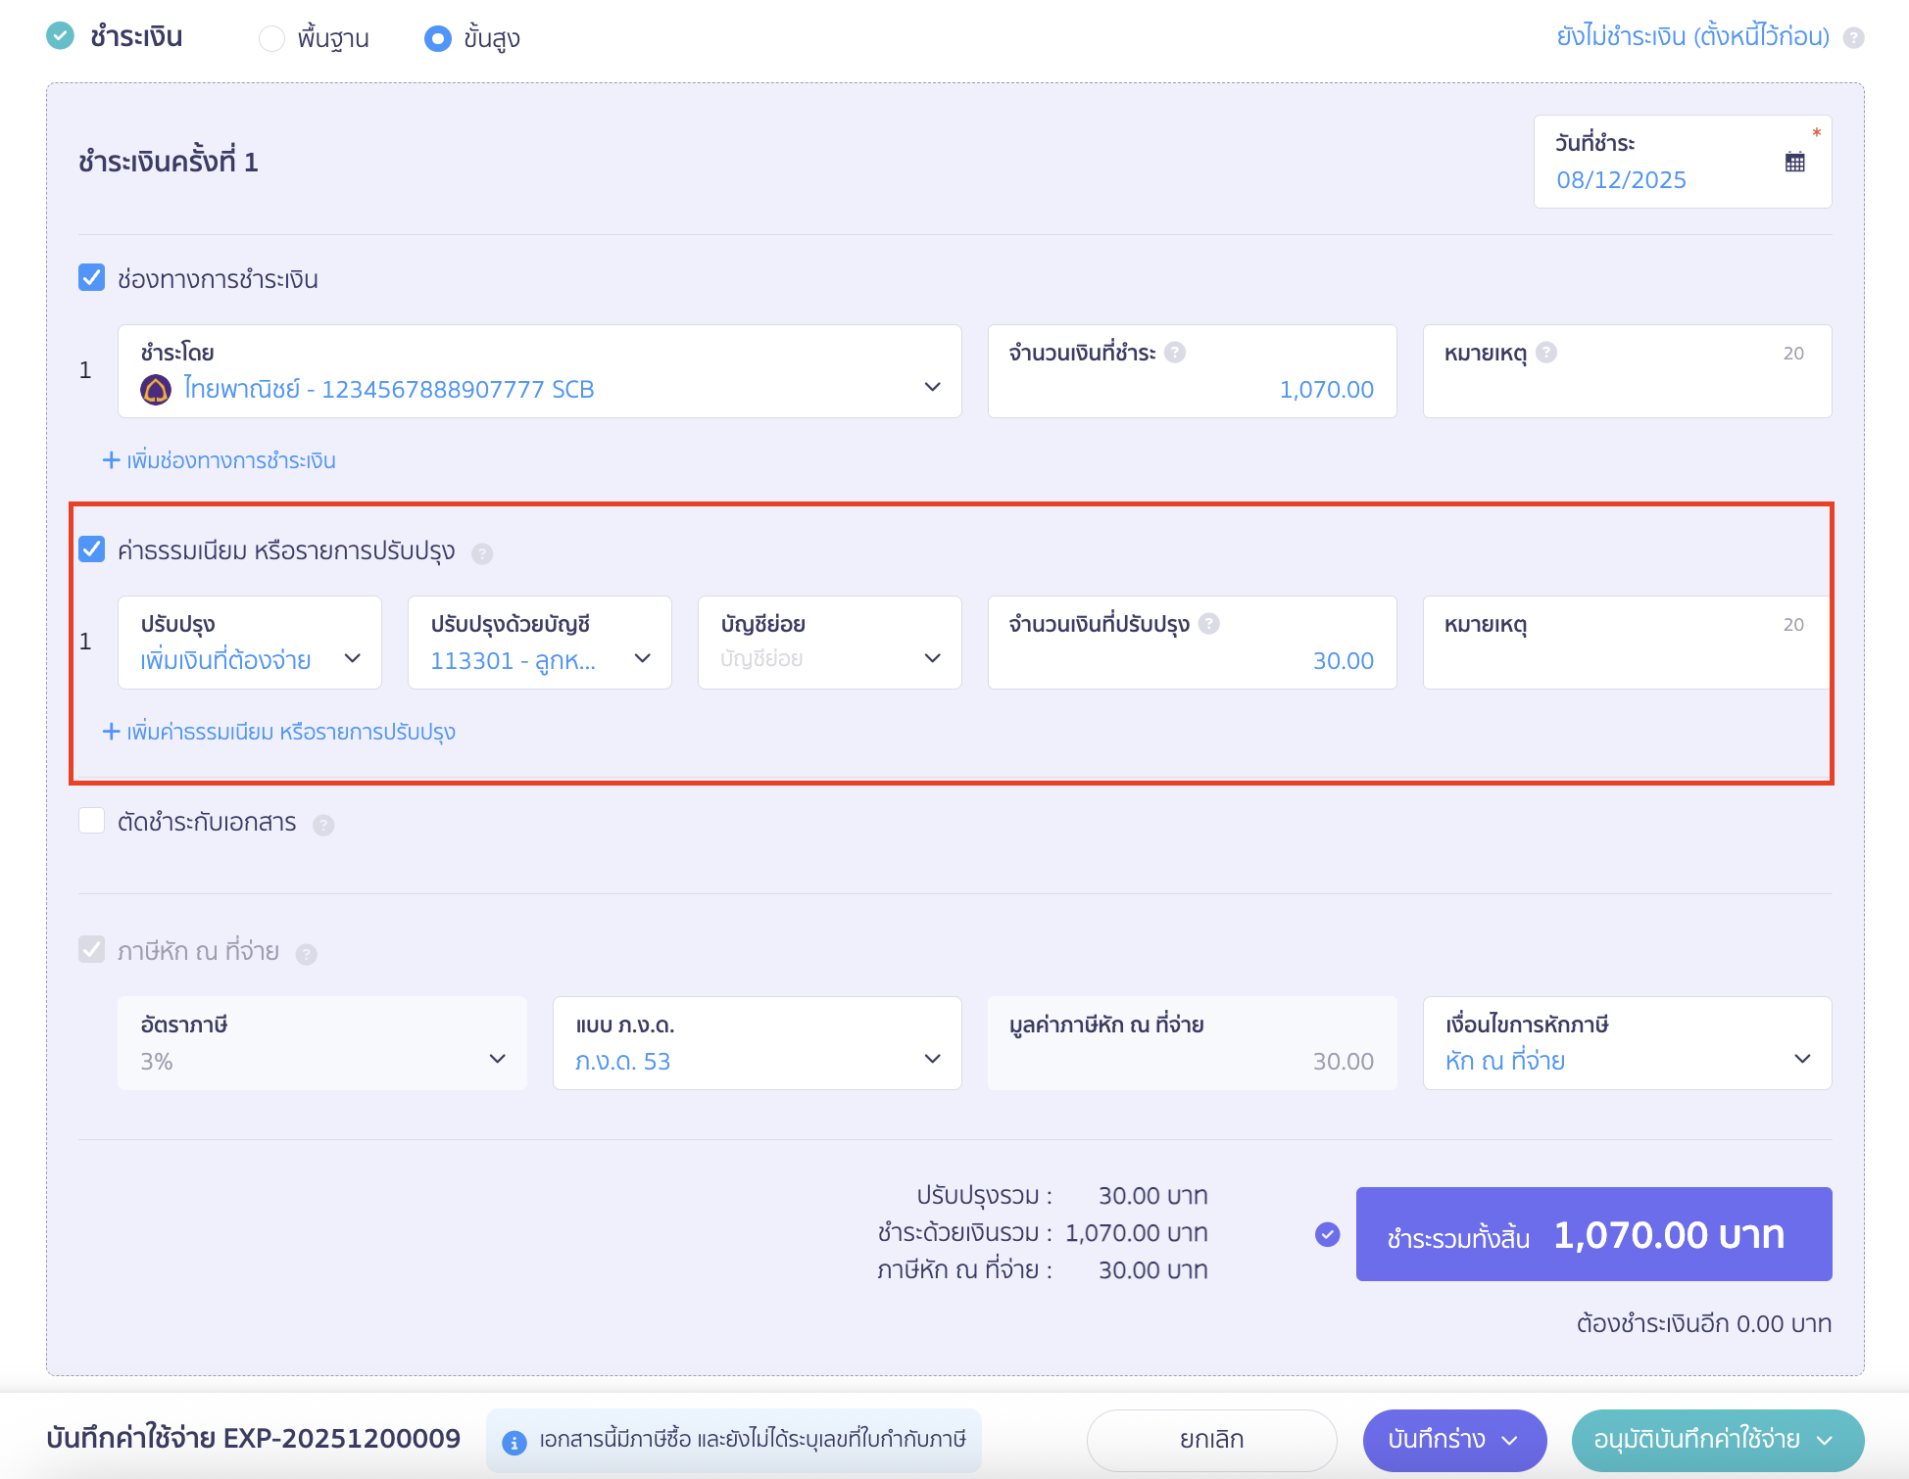The height and width of the screenshot is (1479, 1909).
Task: Click help icon beside จำนวนเงินที่ชำระ label
Action: [1175, 353]
